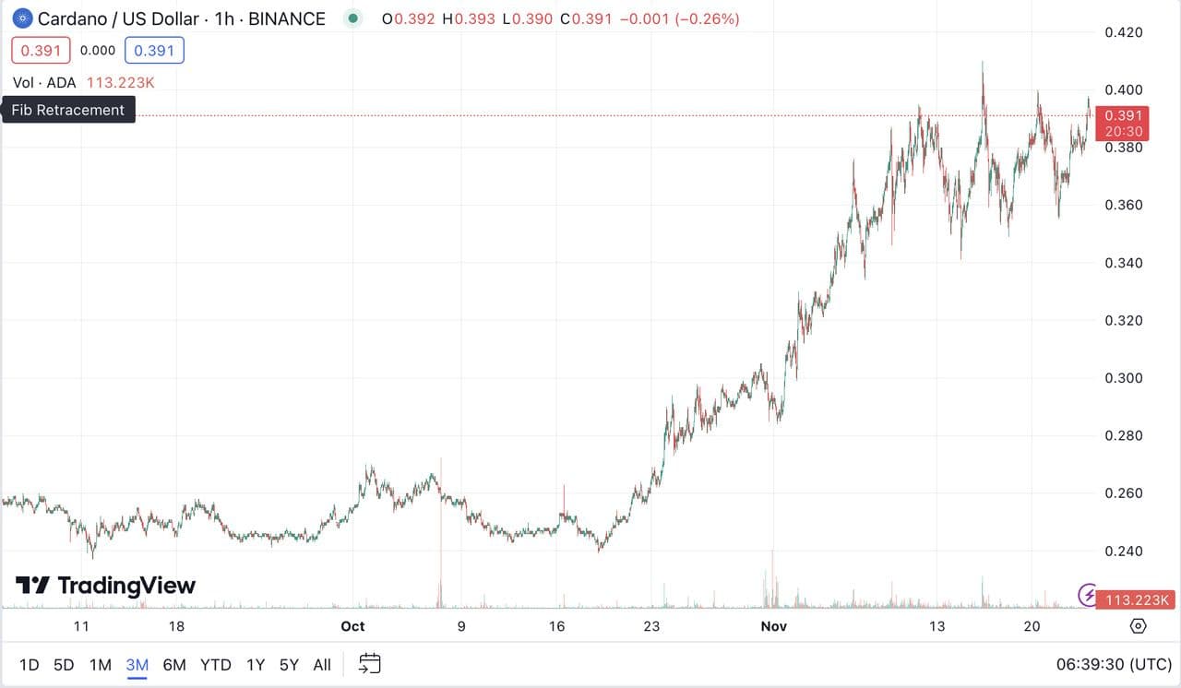The width and height of the screenshot is (1181, 688).
Task: Switch to the 1D time range
Action: (30, 664)
